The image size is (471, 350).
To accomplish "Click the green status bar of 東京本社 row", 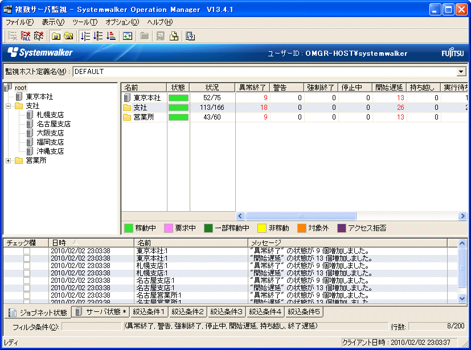I will 178,98.
